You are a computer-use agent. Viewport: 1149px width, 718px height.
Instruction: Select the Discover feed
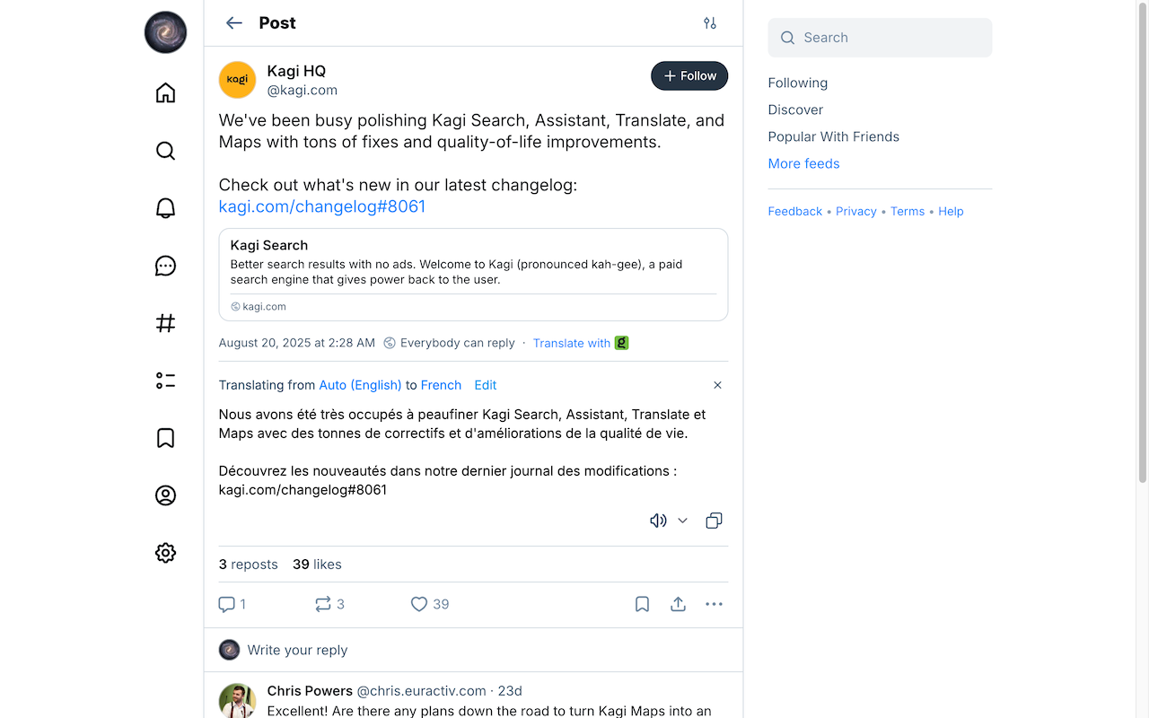coord(795,109)
